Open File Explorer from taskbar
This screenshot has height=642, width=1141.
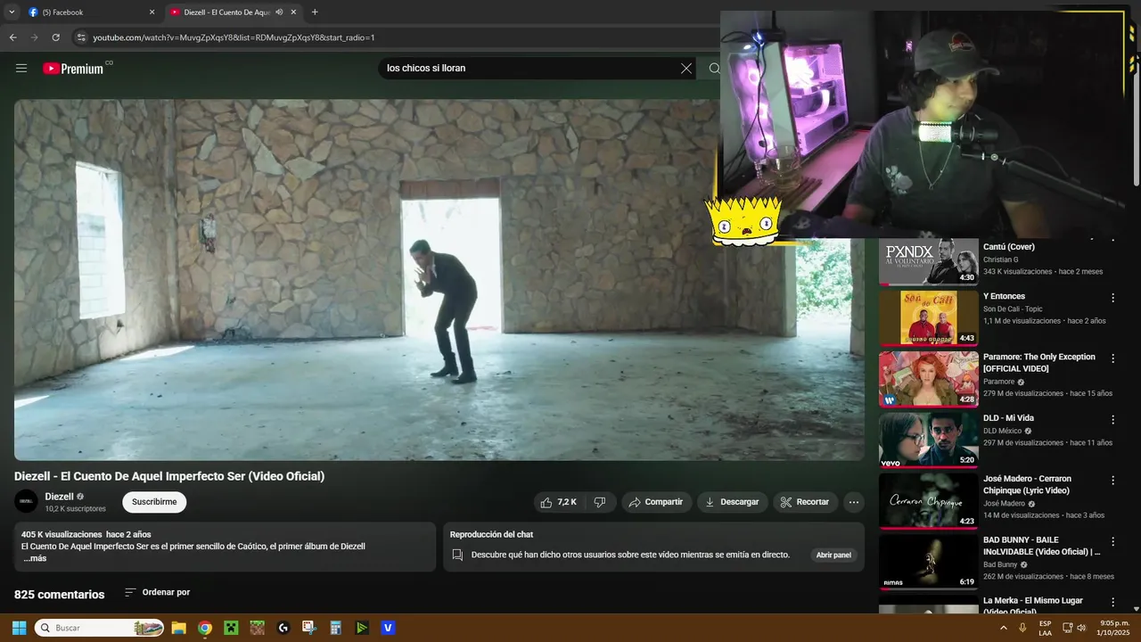tap(178, 628)
